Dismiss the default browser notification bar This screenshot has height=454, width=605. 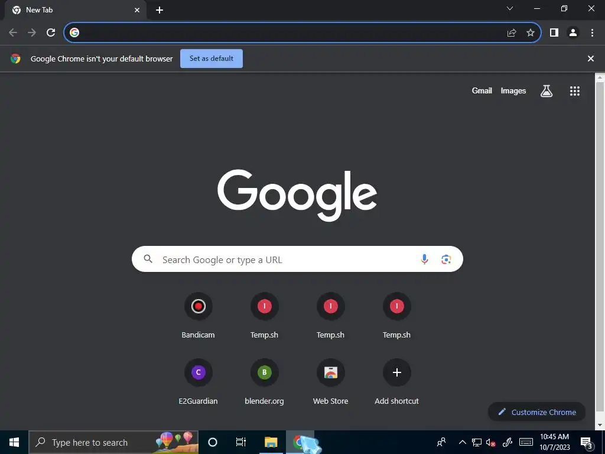pos(591,59)
